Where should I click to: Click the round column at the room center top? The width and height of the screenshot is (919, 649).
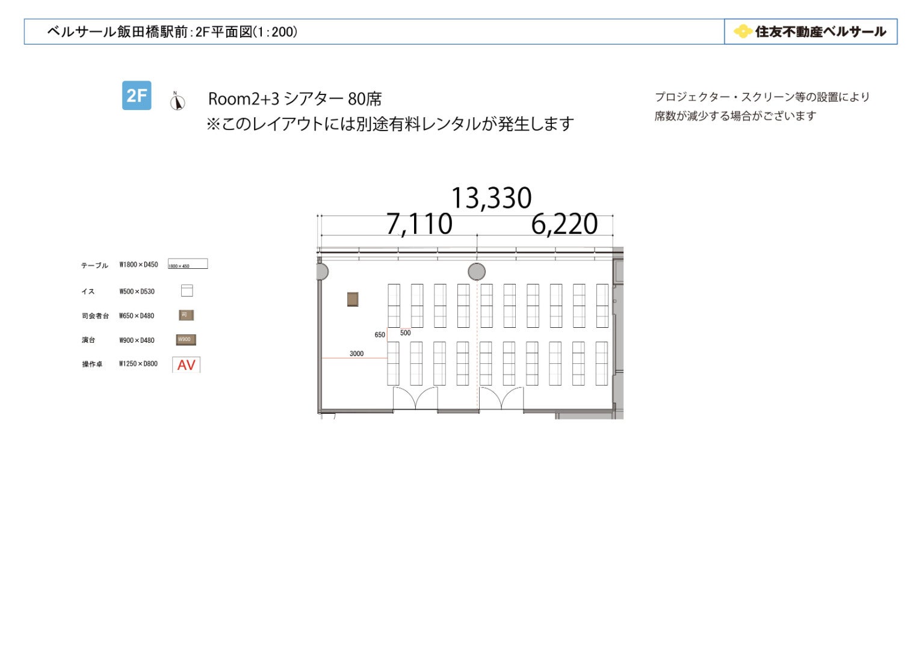477,272
